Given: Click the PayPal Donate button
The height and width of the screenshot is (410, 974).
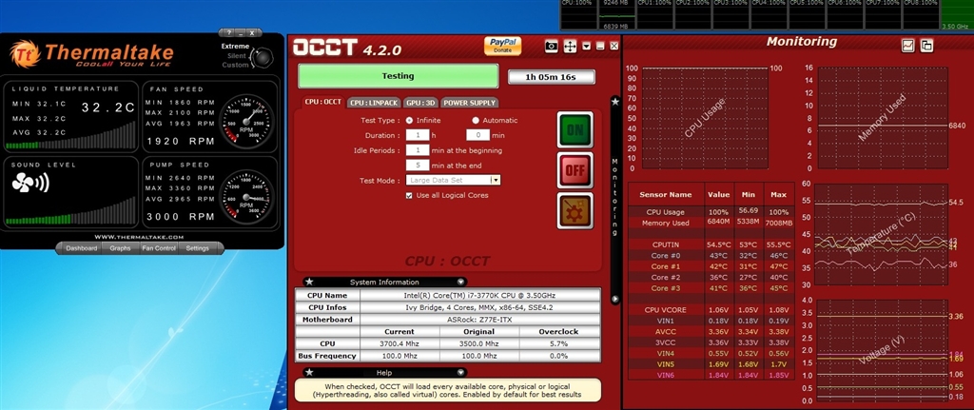Looking at the screenshot, I should click(502, 46).
